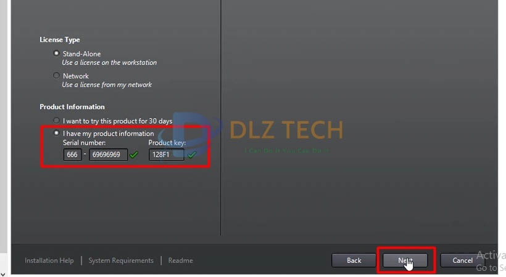Click the Next button to continue

coord(405,260)
